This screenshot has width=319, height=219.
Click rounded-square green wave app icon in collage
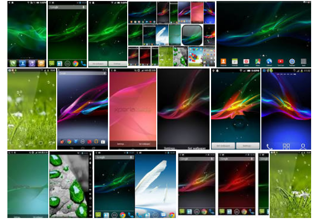[192, 35]
